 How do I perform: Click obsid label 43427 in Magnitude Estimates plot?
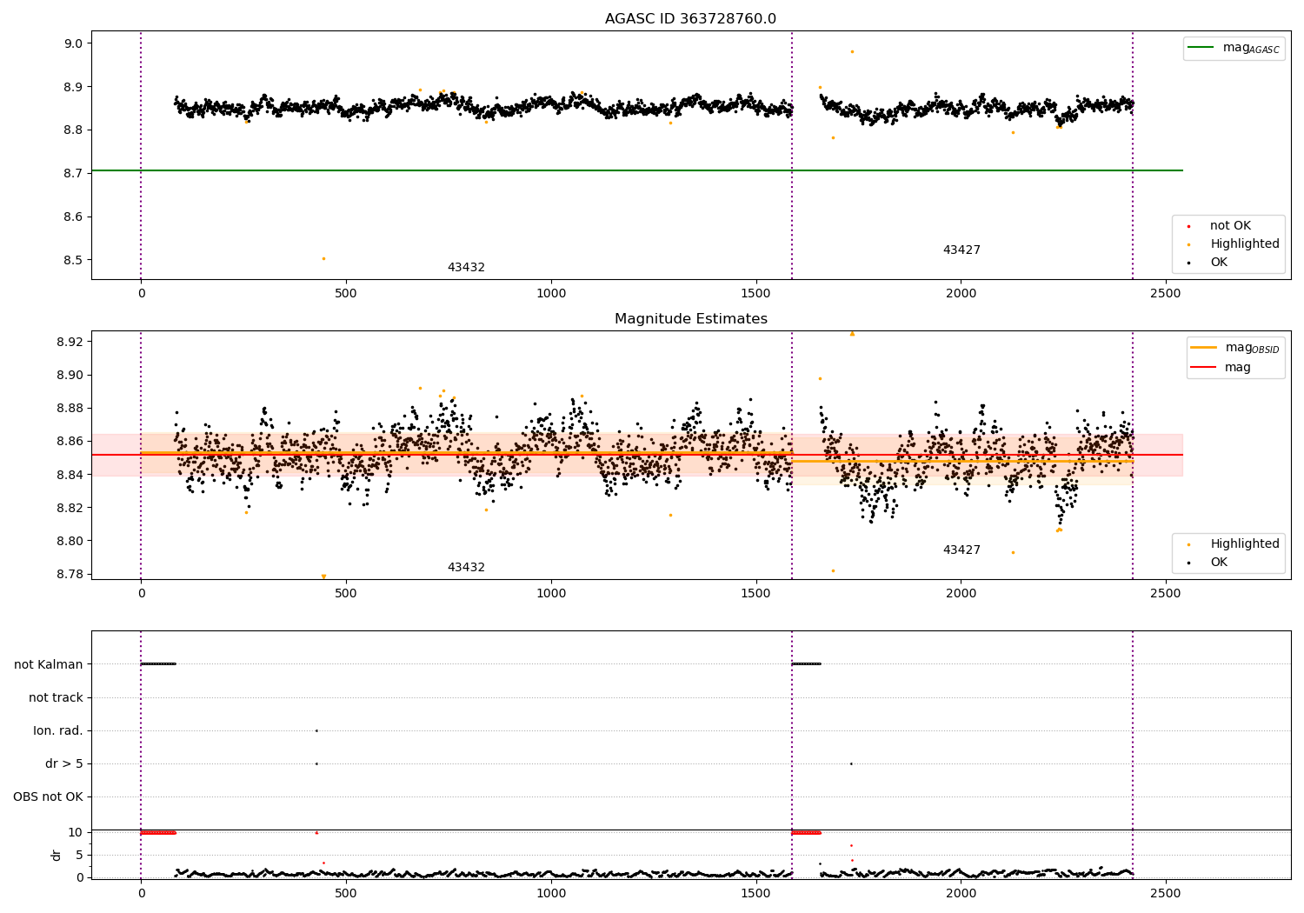pos(961,550)
